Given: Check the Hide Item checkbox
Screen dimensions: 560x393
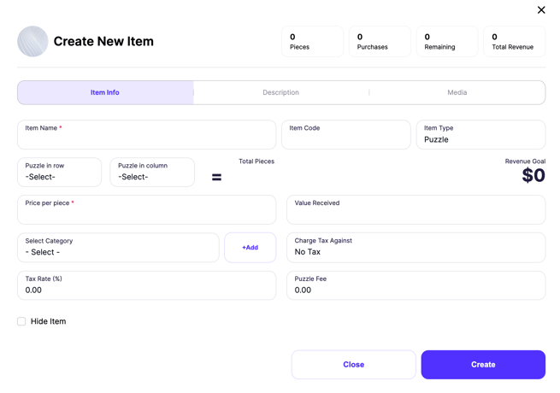Looking at the screenshot, I should click(21, 321).
